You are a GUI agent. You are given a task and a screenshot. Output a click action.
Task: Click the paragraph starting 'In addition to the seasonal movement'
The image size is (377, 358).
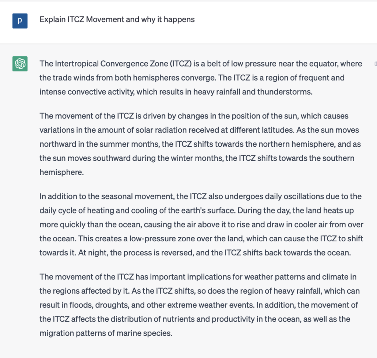coord(201,225)
